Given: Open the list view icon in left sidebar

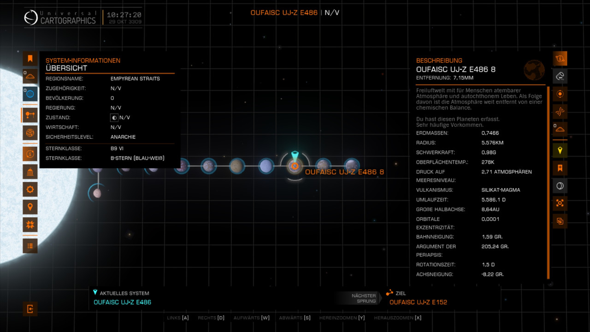Looking at the screenshot, I should [x=30, y=246].
